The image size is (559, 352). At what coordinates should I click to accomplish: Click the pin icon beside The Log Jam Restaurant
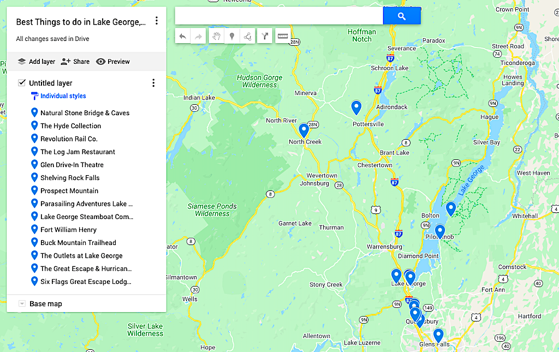[34, 151]
